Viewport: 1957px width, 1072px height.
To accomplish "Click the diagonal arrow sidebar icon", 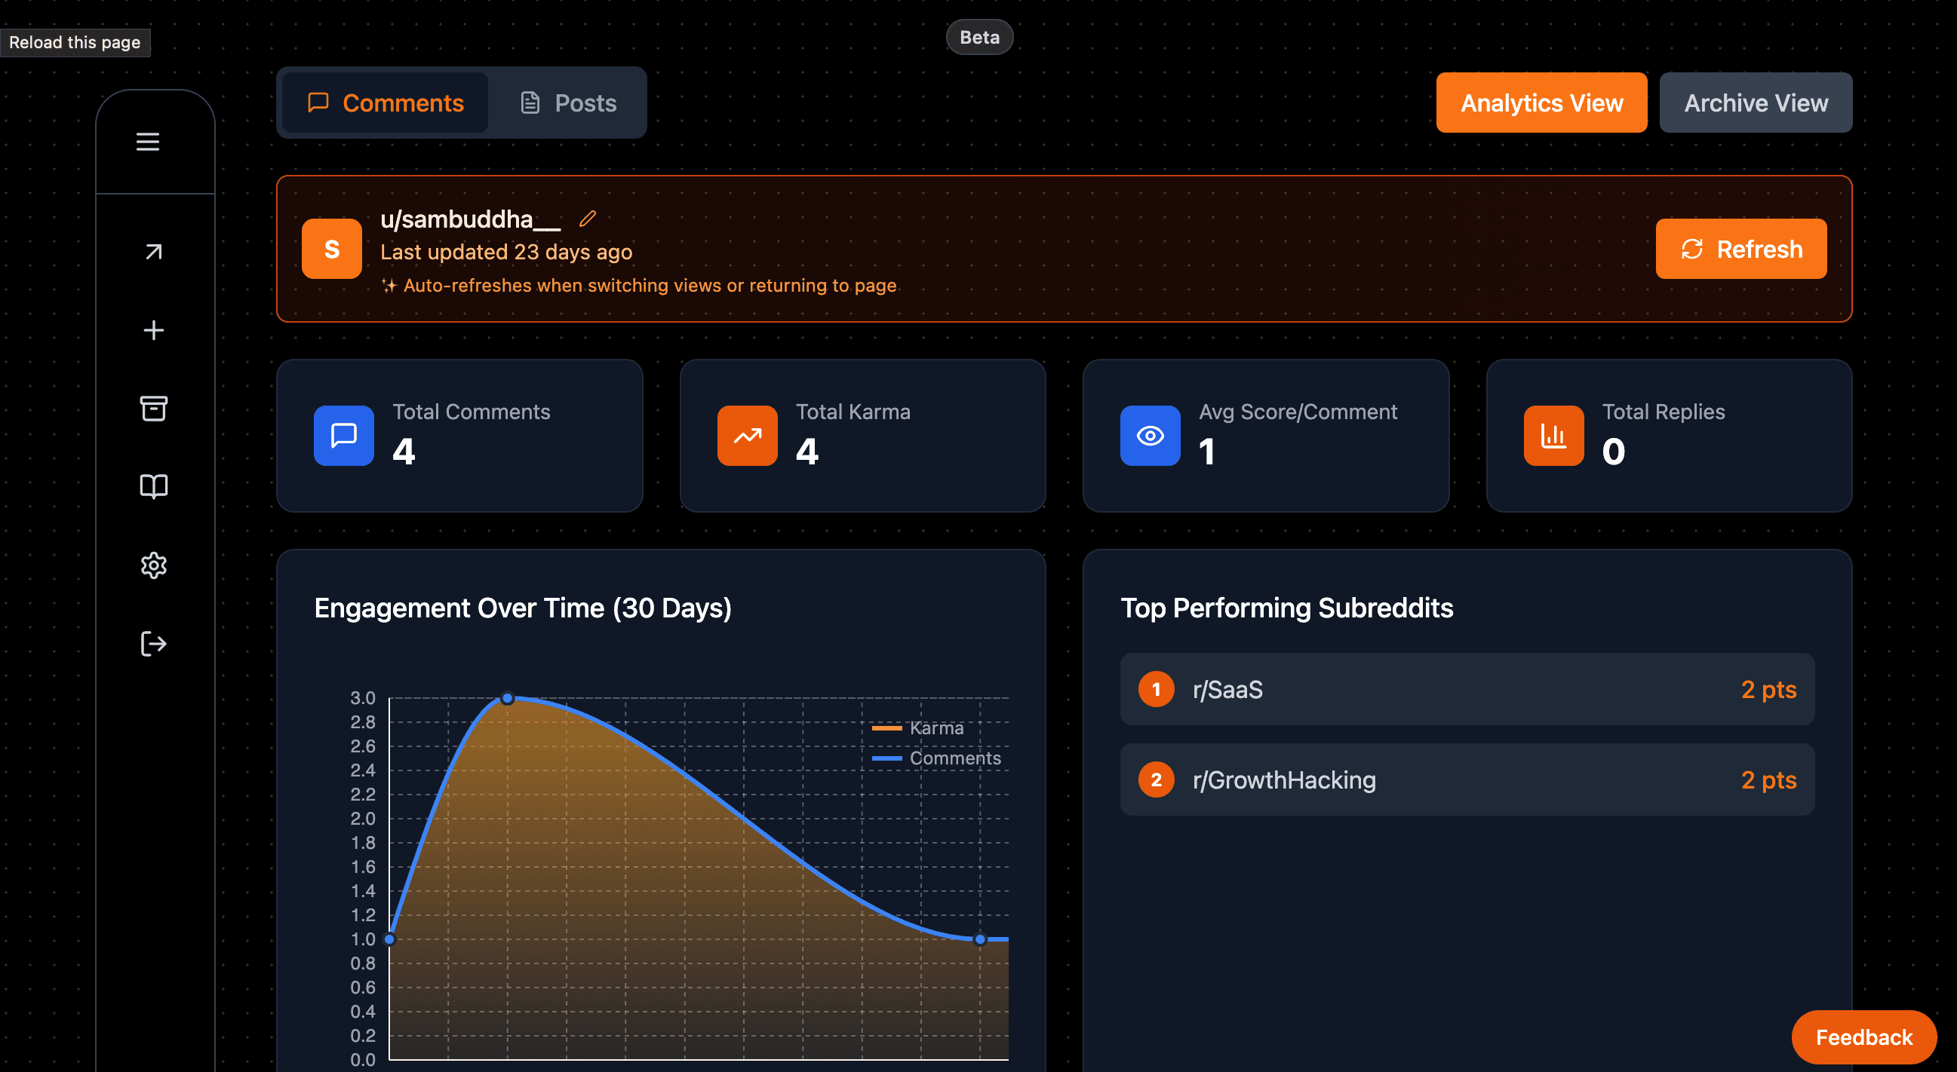I will tap(153, 252).
